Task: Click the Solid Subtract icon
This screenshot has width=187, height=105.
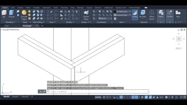Action: (x=34, y=15)
